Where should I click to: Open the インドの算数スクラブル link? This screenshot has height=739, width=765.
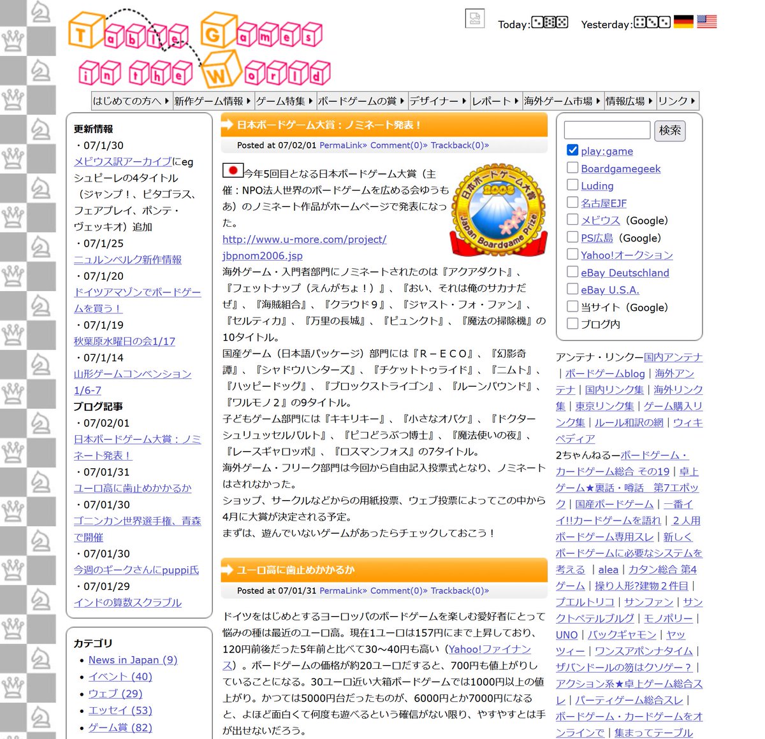[127, 602]
